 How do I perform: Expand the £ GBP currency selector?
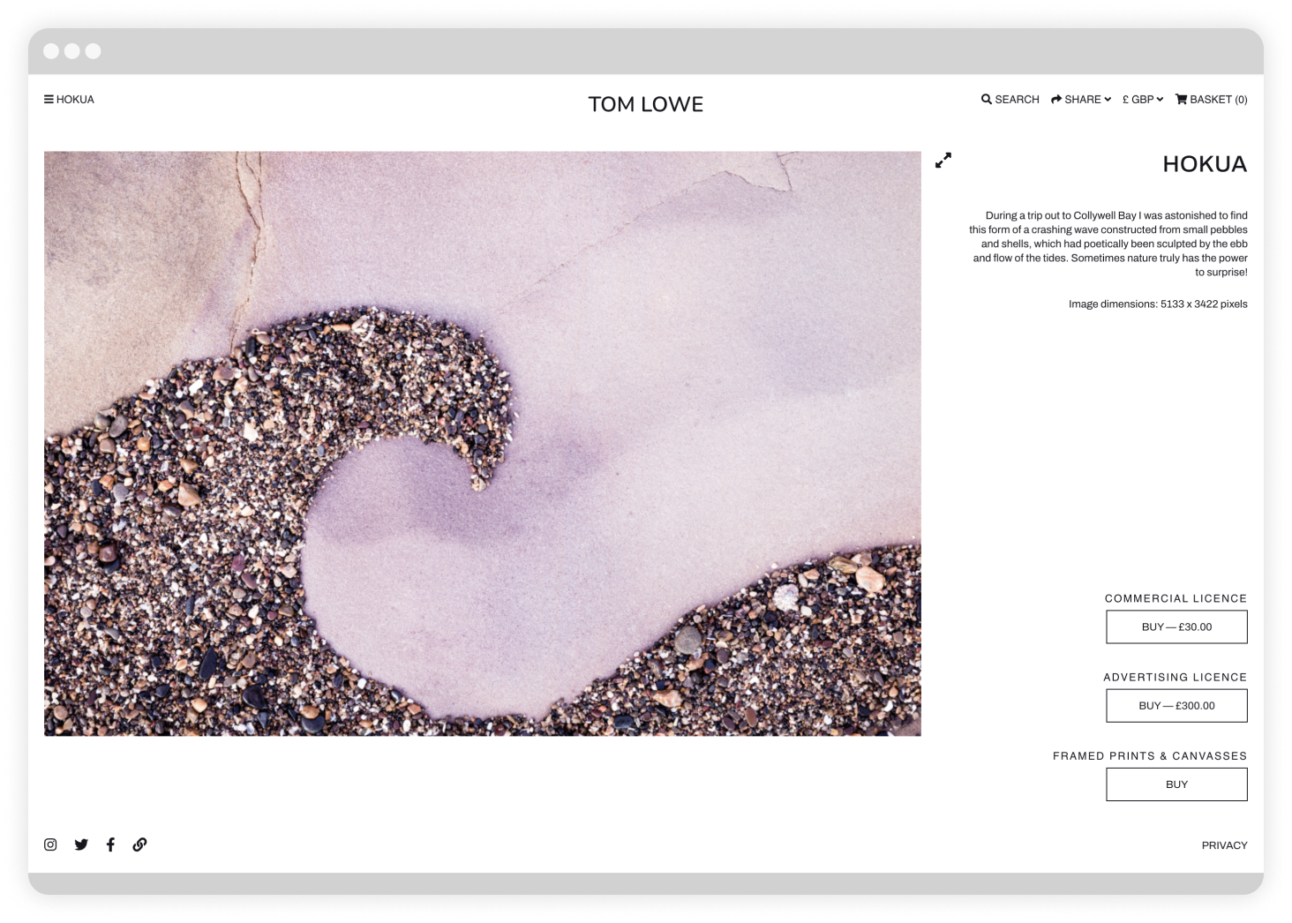pos(1142,99)
